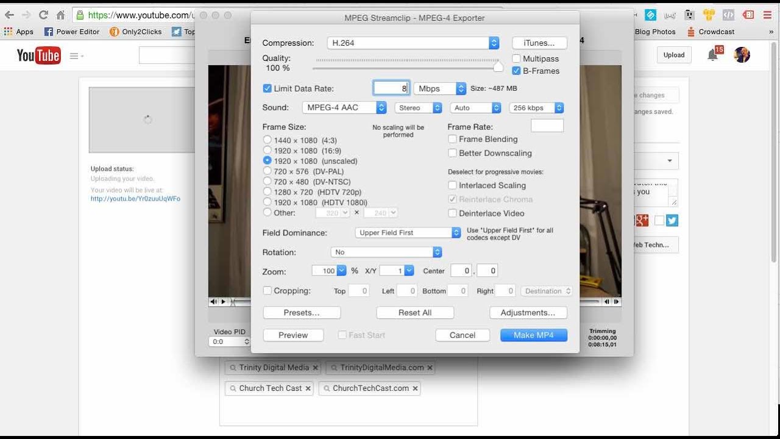780x439 pixels.
Task: Open the Rotation dropdown
Action: 386,252
